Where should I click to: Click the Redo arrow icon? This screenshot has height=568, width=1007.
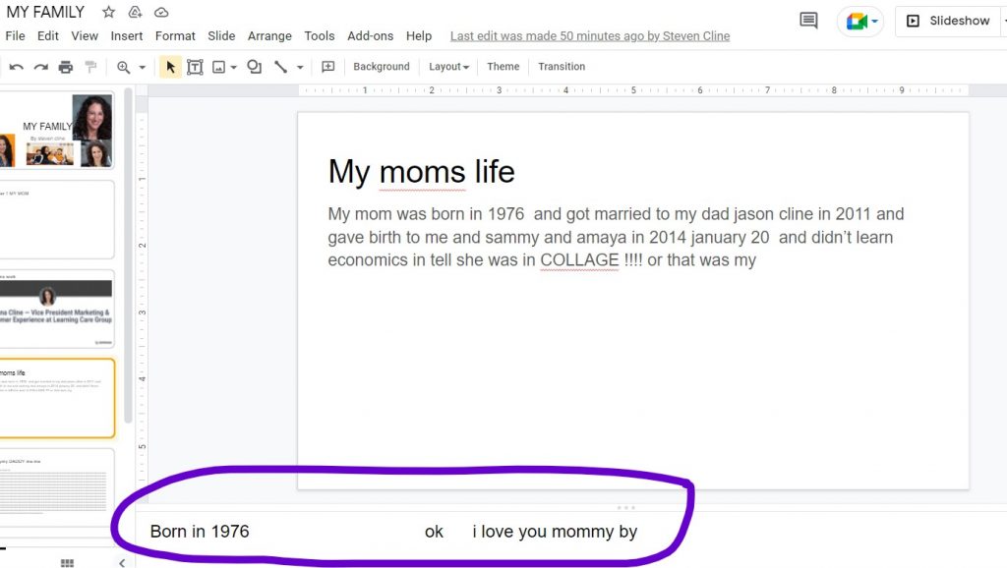(41, 67)
